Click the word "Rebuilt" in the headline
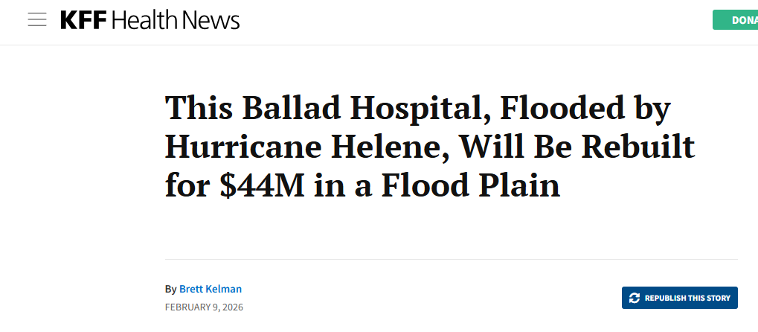This screenshot has height=332, width=758. pyautogui.click(x=637, y=146)
